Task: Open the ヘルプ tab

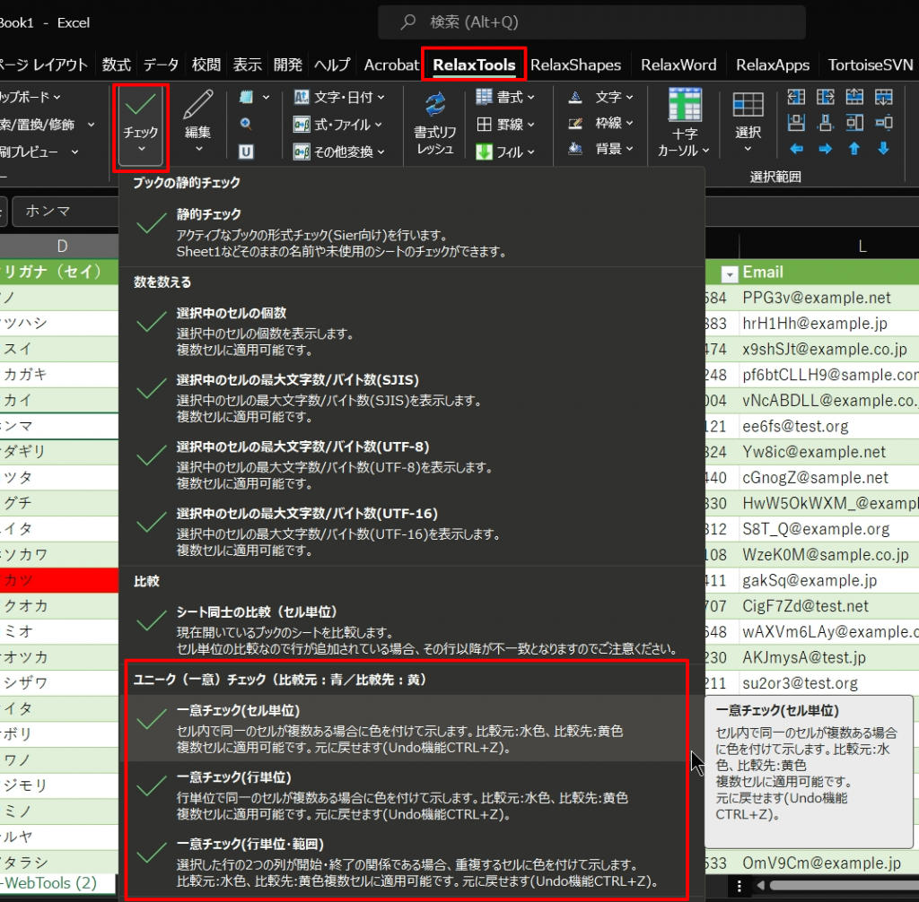Action: (x=332, y=65)
